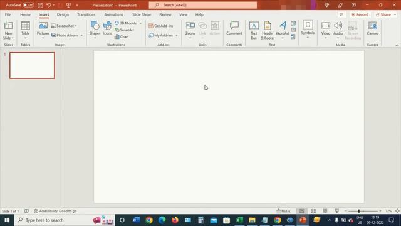Start presentation from beginning icon

68,5
